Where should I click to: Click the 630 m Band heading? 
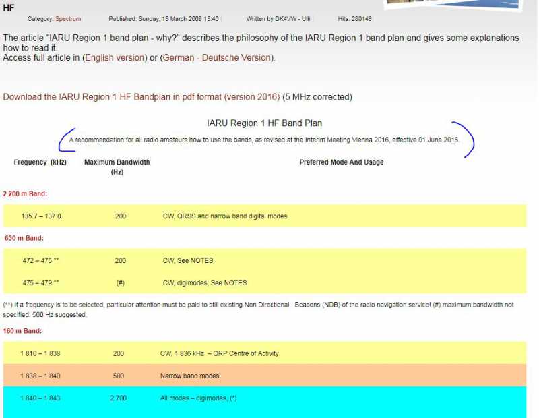tap(22, 238)
